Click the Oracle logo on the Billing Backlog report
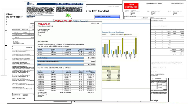This screenshot has height=104, width=188. [x=63, y=21]
